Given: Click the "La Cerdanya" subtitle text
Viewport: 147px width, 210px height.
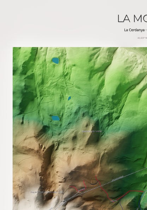Looking at the screenshot, I should pyautogui.click(x=134, y=30).
